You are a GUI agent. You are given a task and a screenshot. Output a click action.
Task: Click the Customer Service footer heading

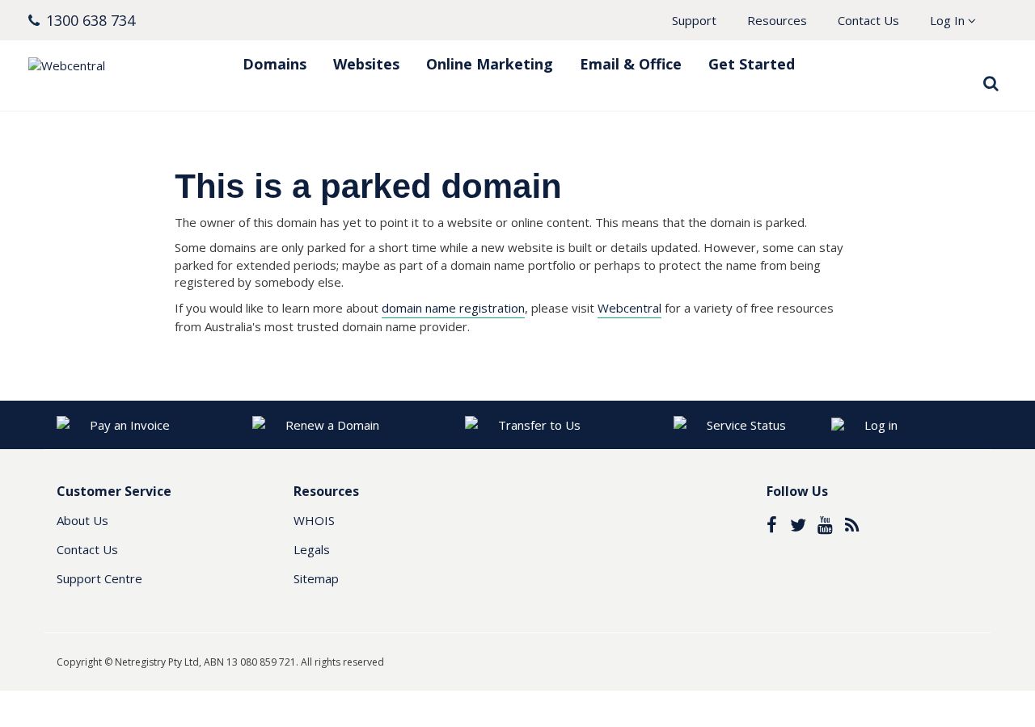(114, 491)
